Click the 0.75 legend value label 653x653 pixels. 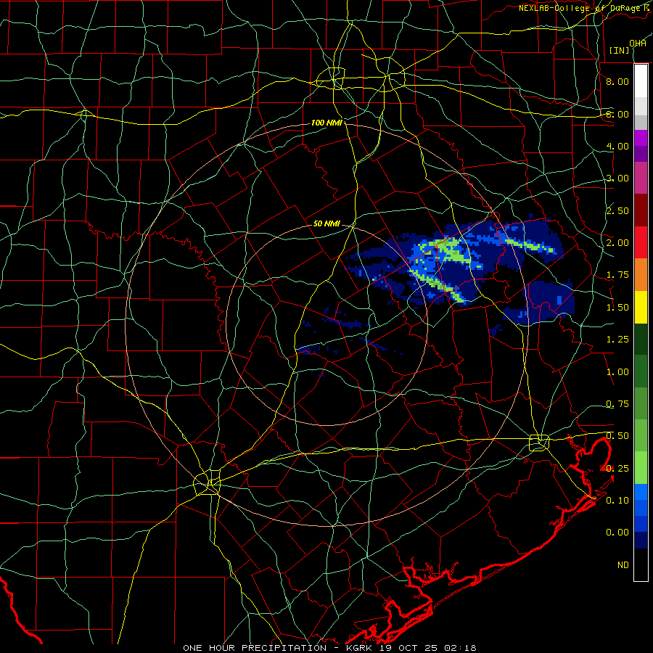point(617,404)
